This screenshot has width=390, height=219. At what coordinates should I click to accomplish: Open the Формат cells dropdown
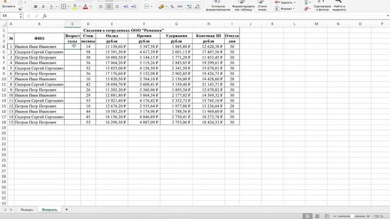(x=285, y=9)
